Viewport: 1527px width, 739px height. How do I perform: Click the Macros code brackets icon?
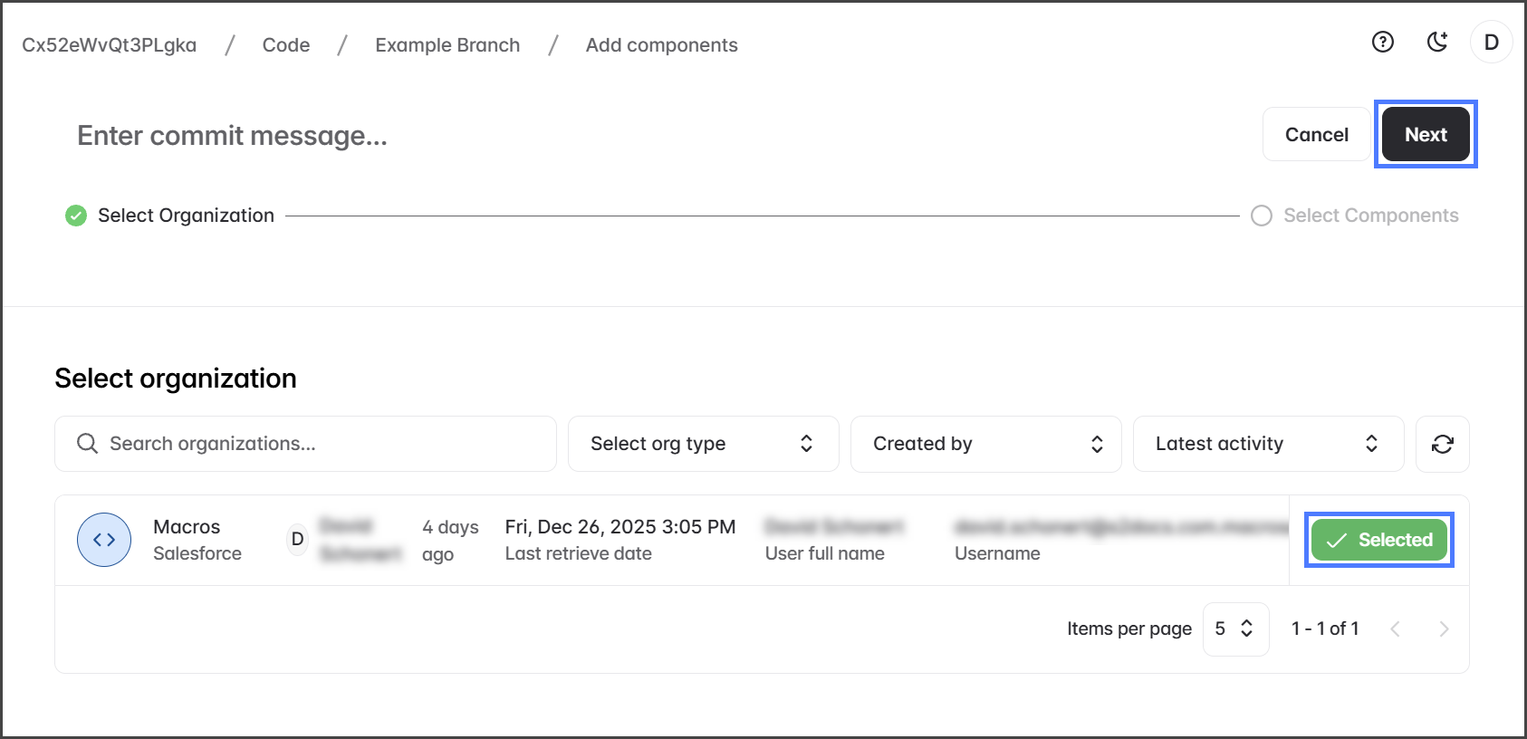pyautogui.click(x=104, y=540)
